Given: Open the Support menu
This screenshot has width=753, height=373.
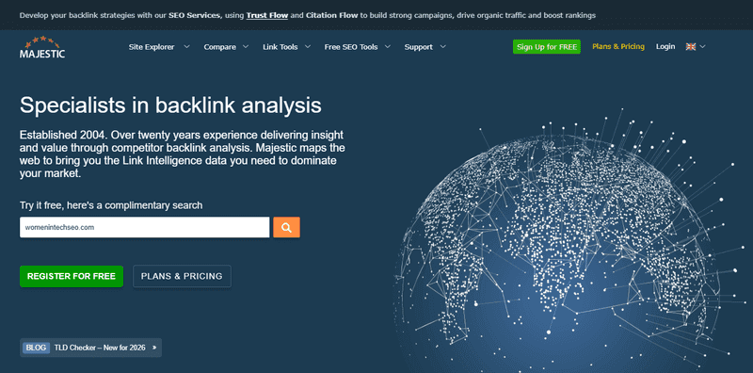Looking at the screenshot, I should pos(418,47).
